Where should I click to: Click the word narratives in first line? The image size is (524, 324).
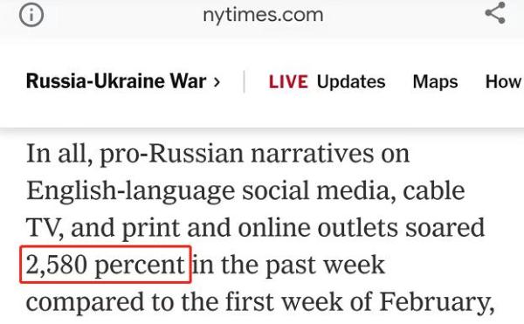313,154
